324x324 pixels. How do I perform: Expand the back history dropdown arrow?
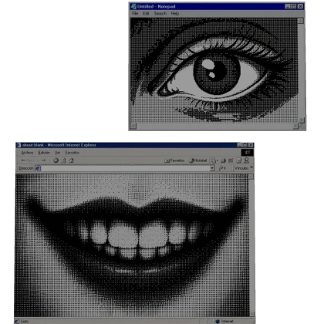38,160
